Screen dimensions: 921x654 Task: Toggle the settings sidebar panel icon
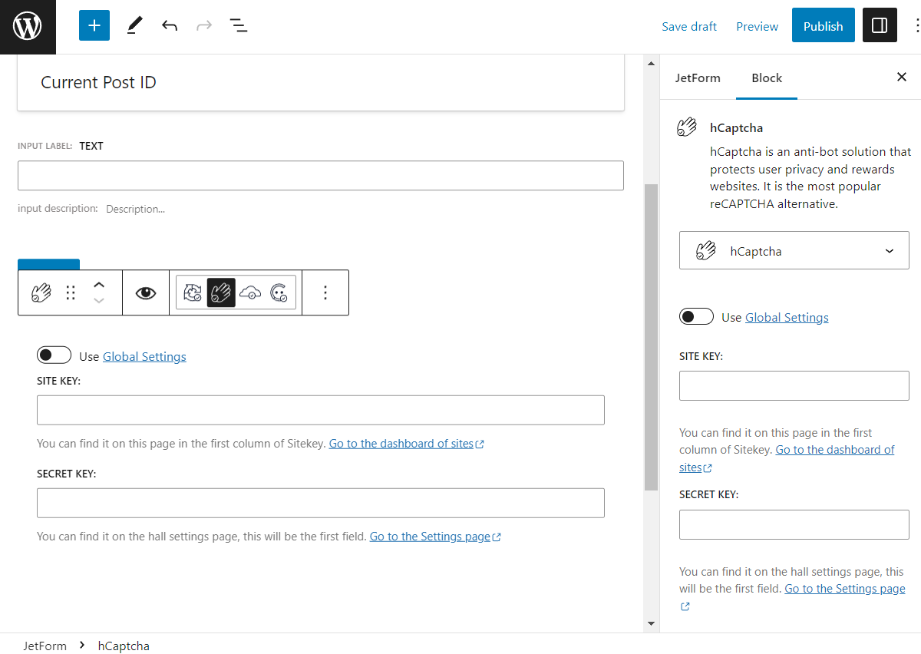880,25
